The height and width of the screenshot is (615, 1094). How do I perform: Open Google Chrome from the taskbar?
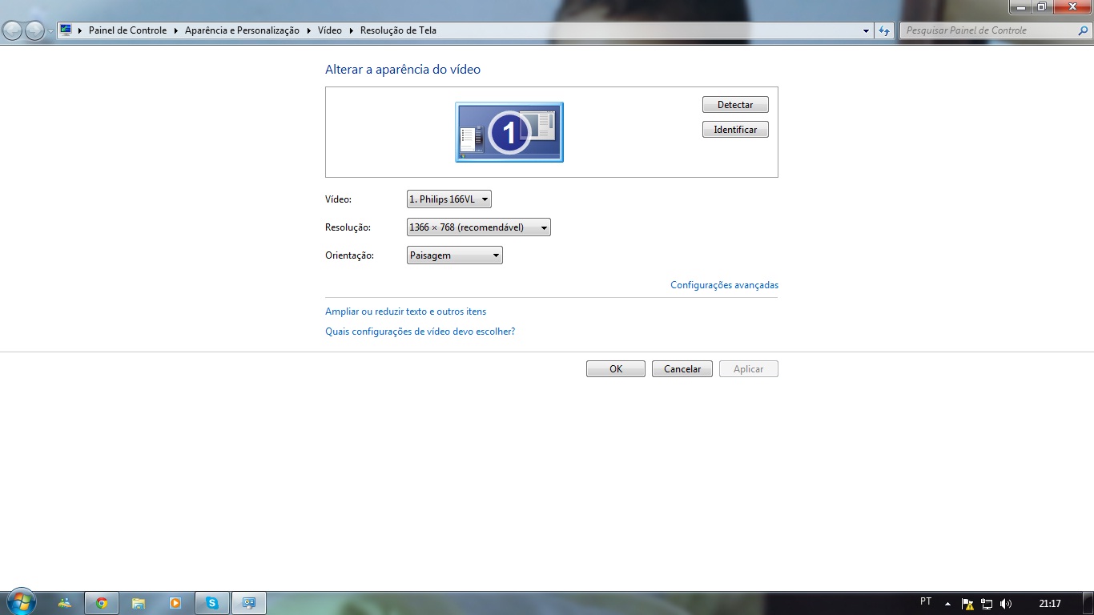[102, 603]
